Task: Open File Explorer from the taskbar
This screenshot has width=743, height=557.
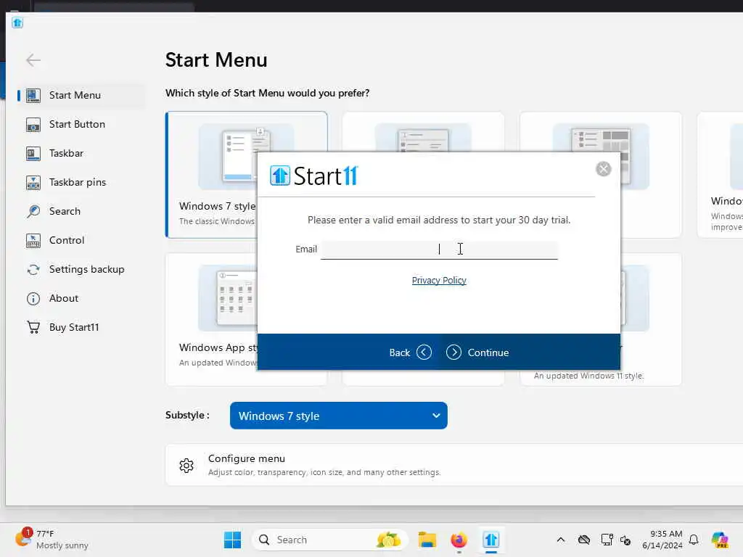Action: [x=427, y=540]
